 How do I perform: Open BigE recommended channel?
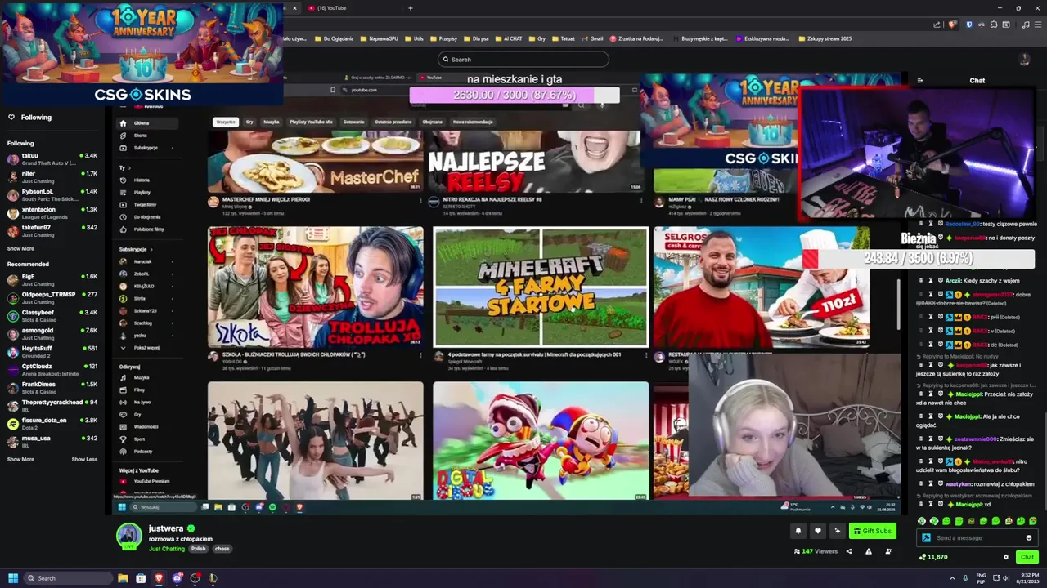[52, 279]
